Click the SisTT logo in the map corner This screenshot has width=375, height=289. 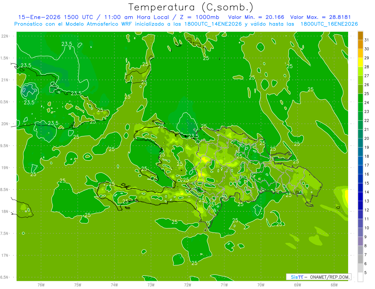point(297,277)
